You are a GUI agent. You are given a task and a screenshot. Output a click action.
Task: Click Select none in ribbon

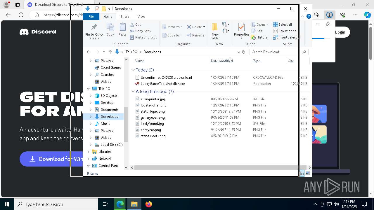coord(285,31)
